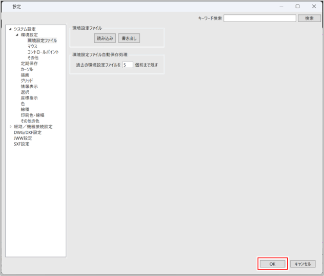Open DWG/DXF設定 in the tree
Viewport: 324px width, 276px height.
(x=28, y=132)
